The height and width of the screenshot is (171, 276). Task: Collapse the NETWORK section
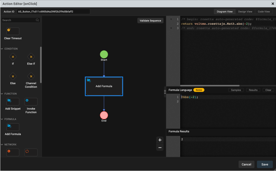tap(2, 145)
